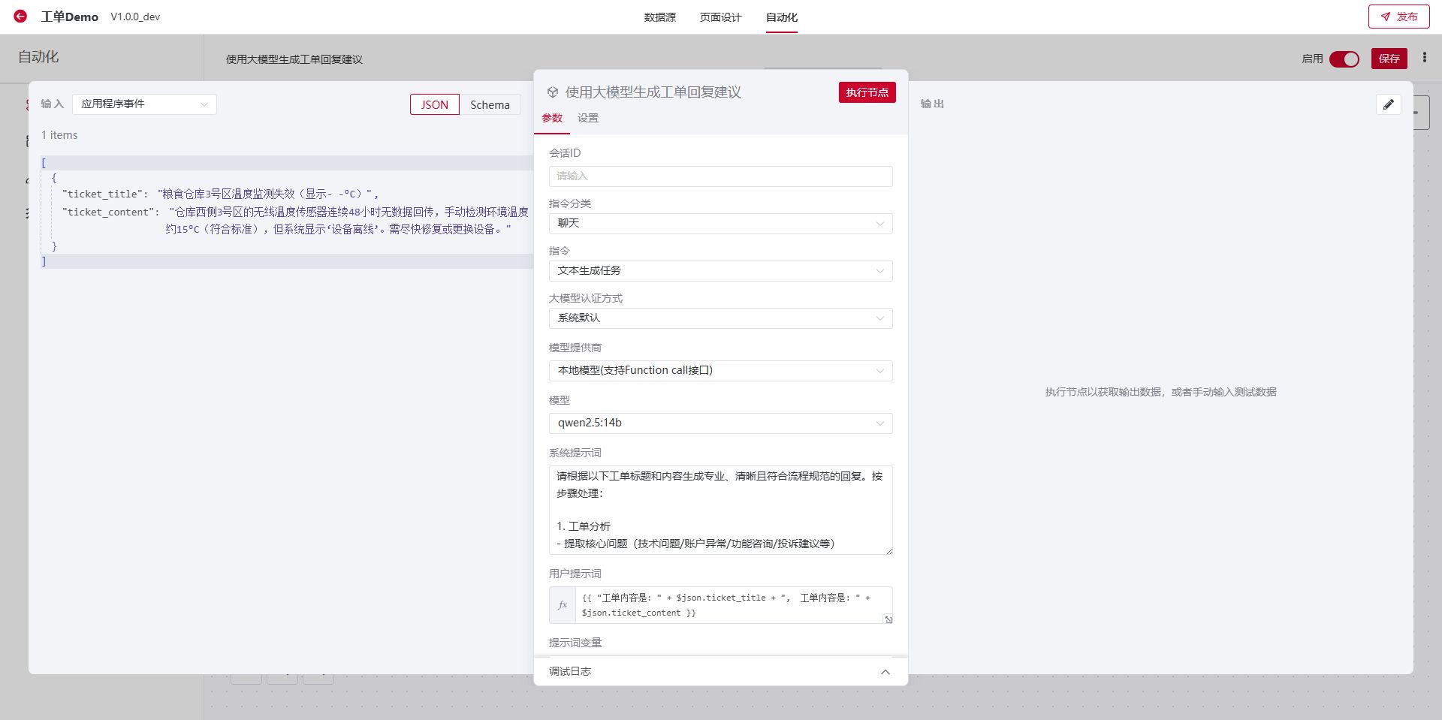
Task: Switch input view to Schema
Action: click(490, 104)
